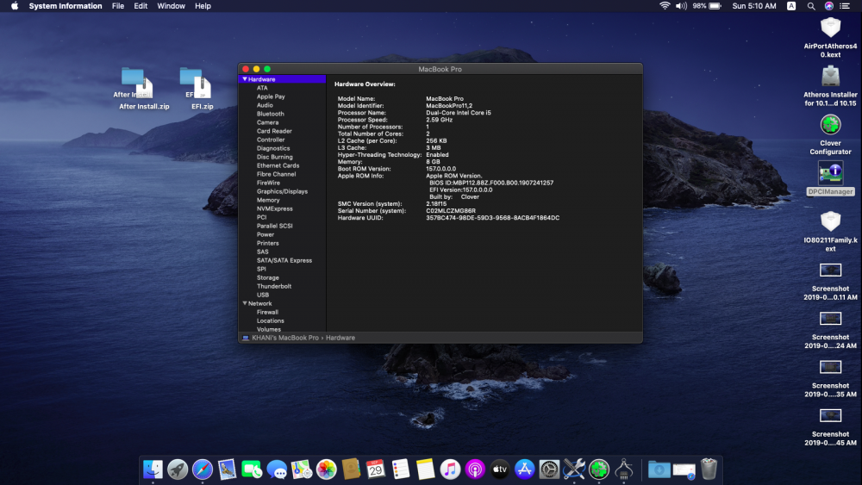Select Screenshot 2019-0....35 AM thumbnail
The image size is (862, 485).
pos(830,367)
